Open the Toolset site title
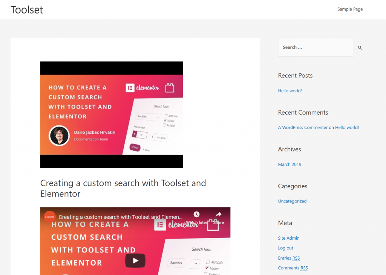 27,9
